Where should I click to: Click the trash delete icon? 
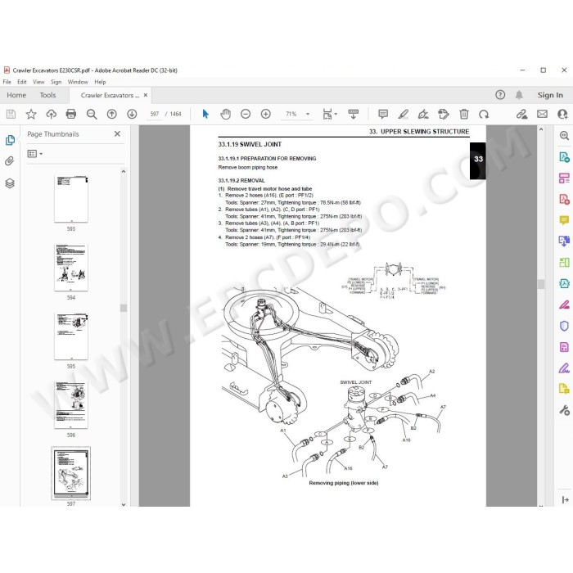(464, 115)
